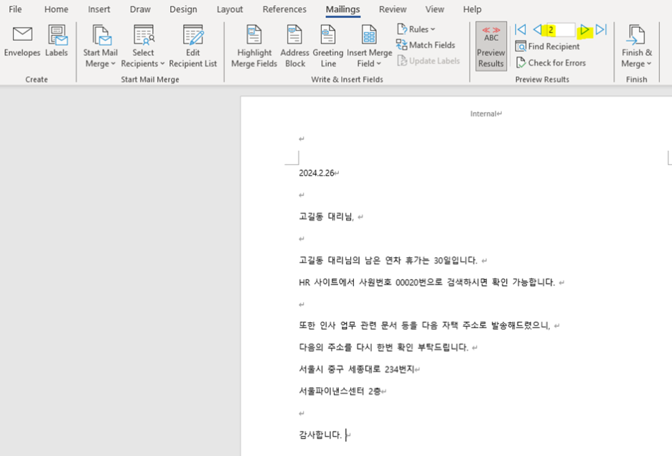
Task: Switch to the Review tab
Action: pos(393,9)
